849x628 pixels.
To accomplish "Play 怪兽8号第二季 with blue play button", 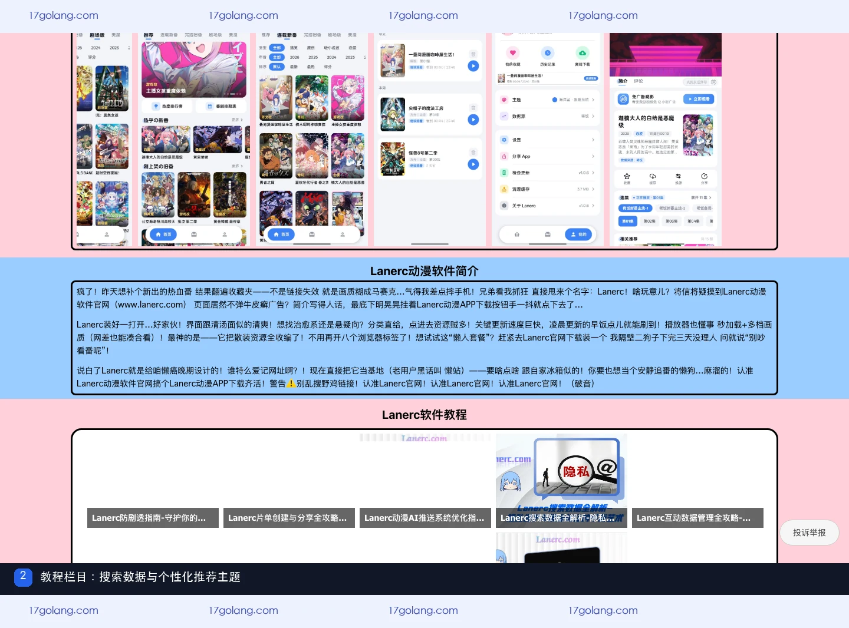I will coord(473,164).
